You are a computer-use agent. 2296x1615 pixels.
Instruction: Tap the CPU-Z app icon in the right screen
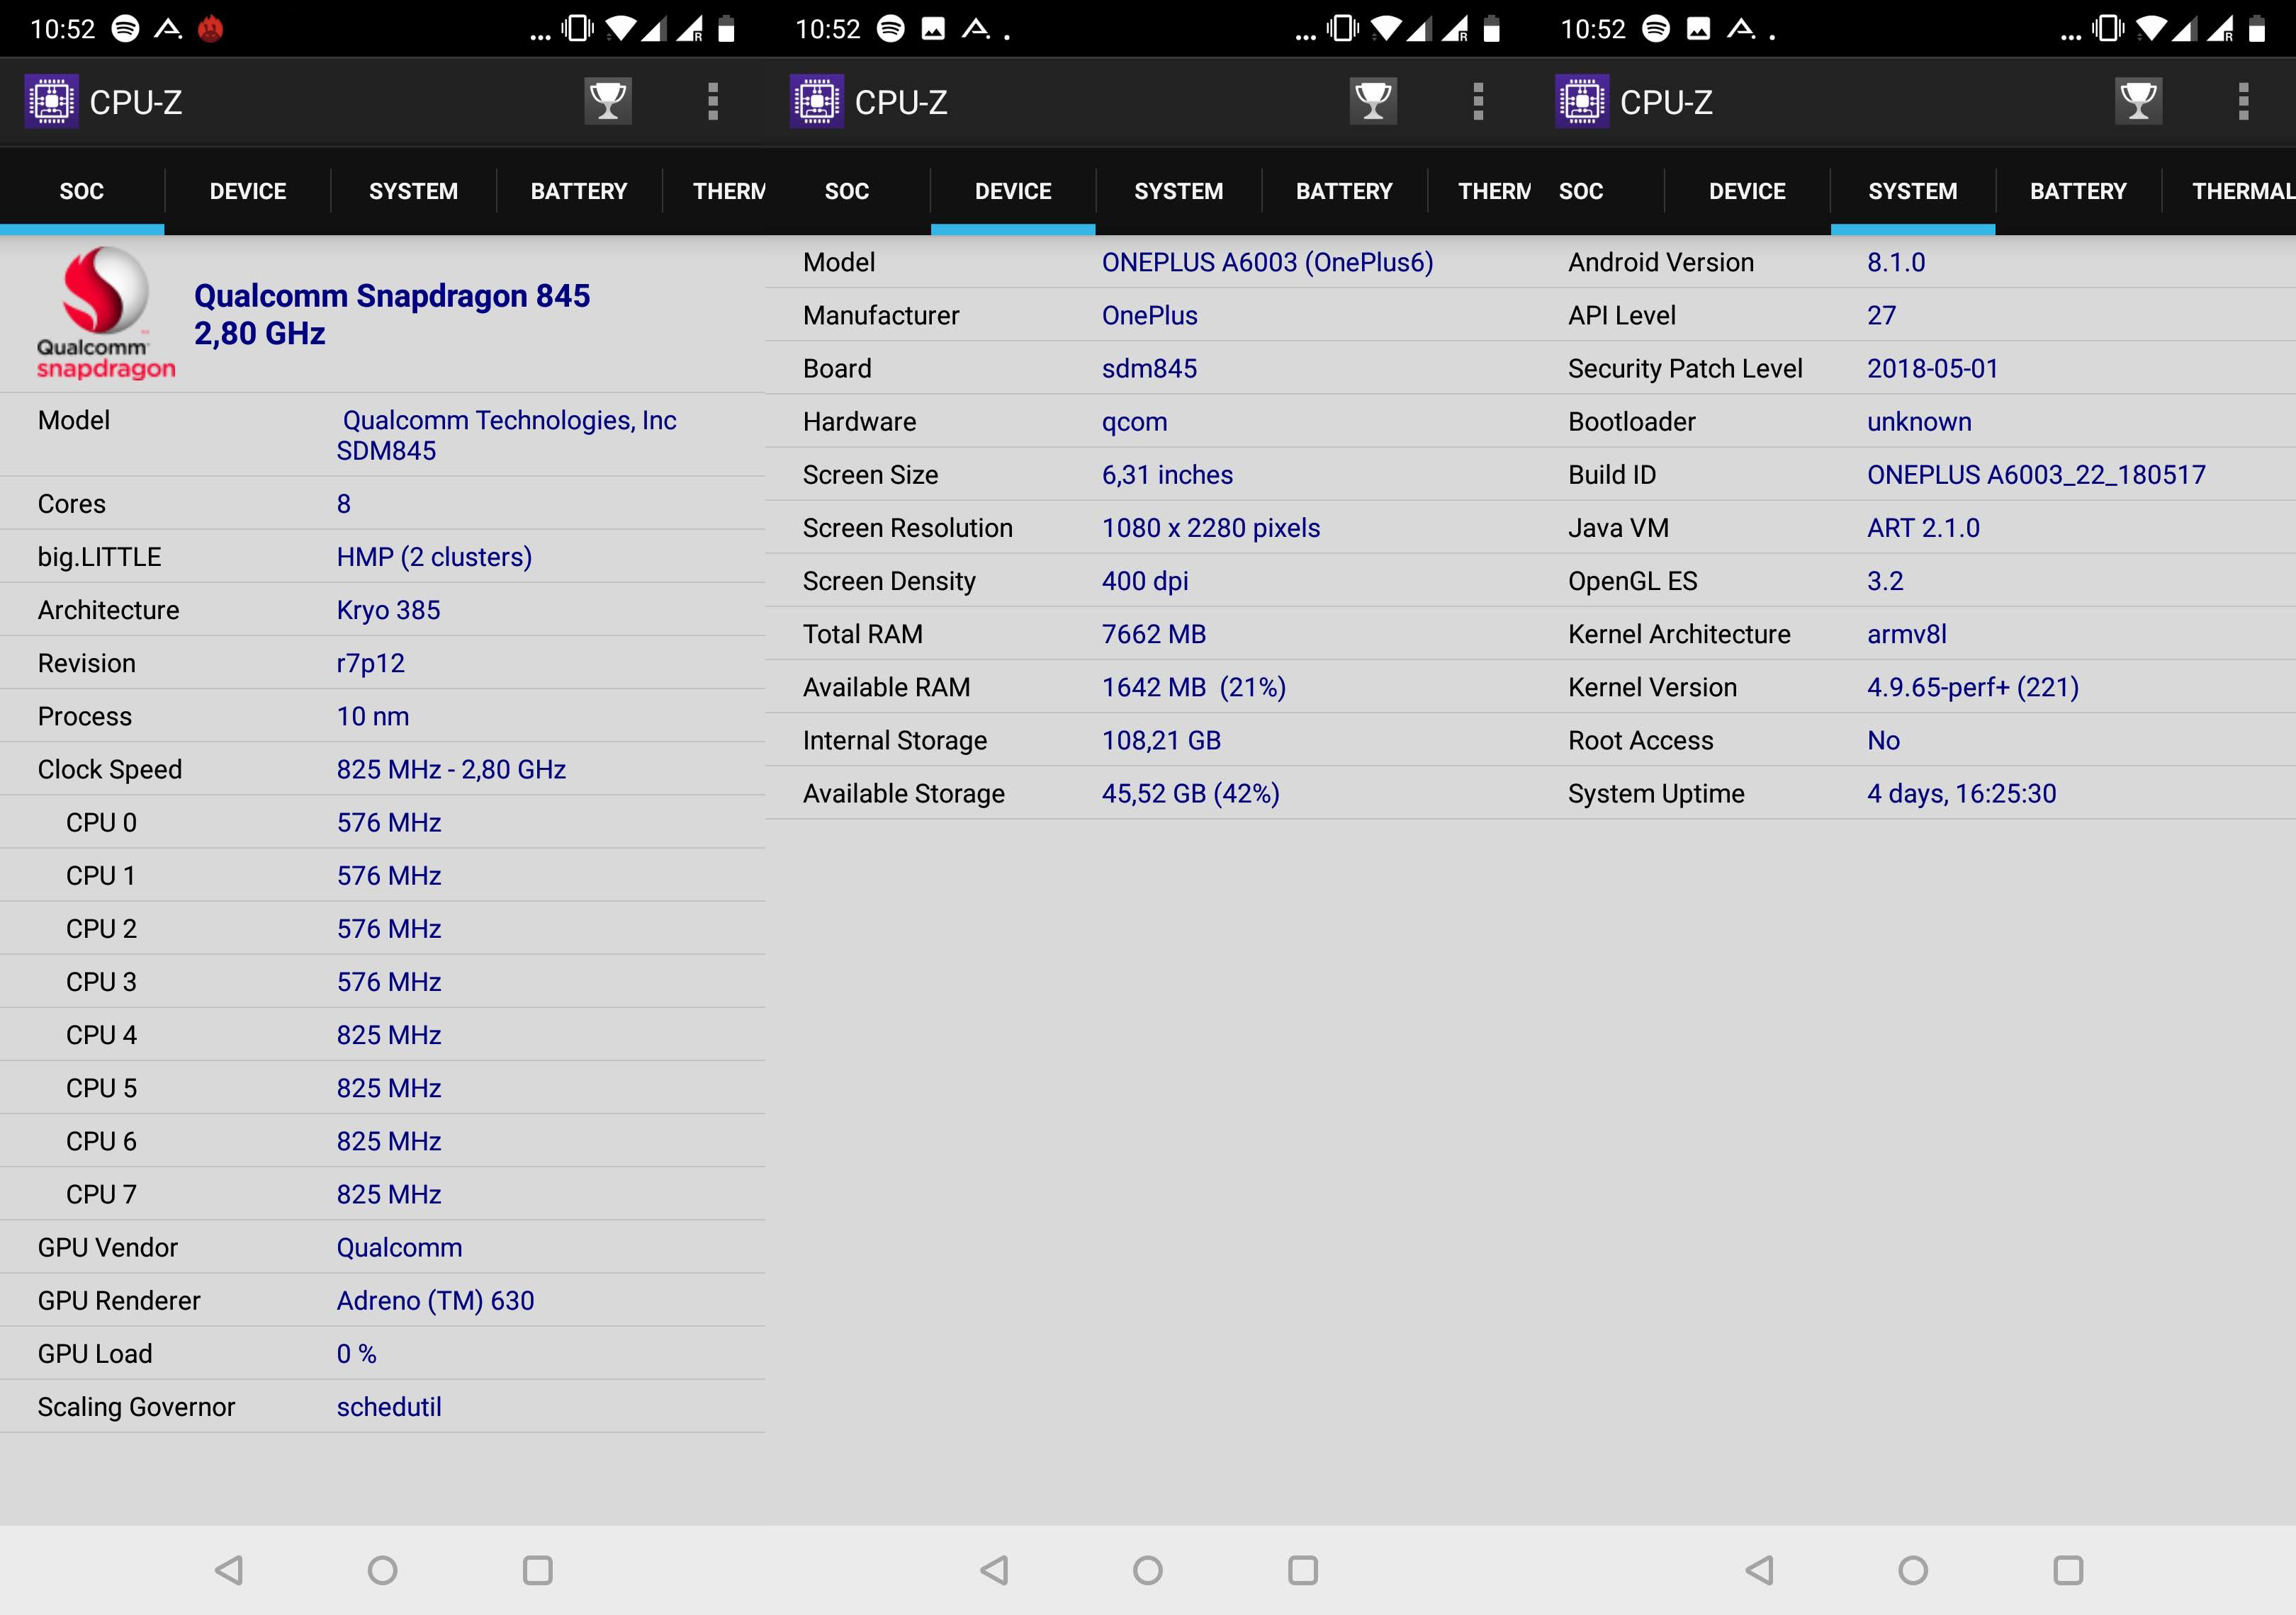click(1581, 101)
